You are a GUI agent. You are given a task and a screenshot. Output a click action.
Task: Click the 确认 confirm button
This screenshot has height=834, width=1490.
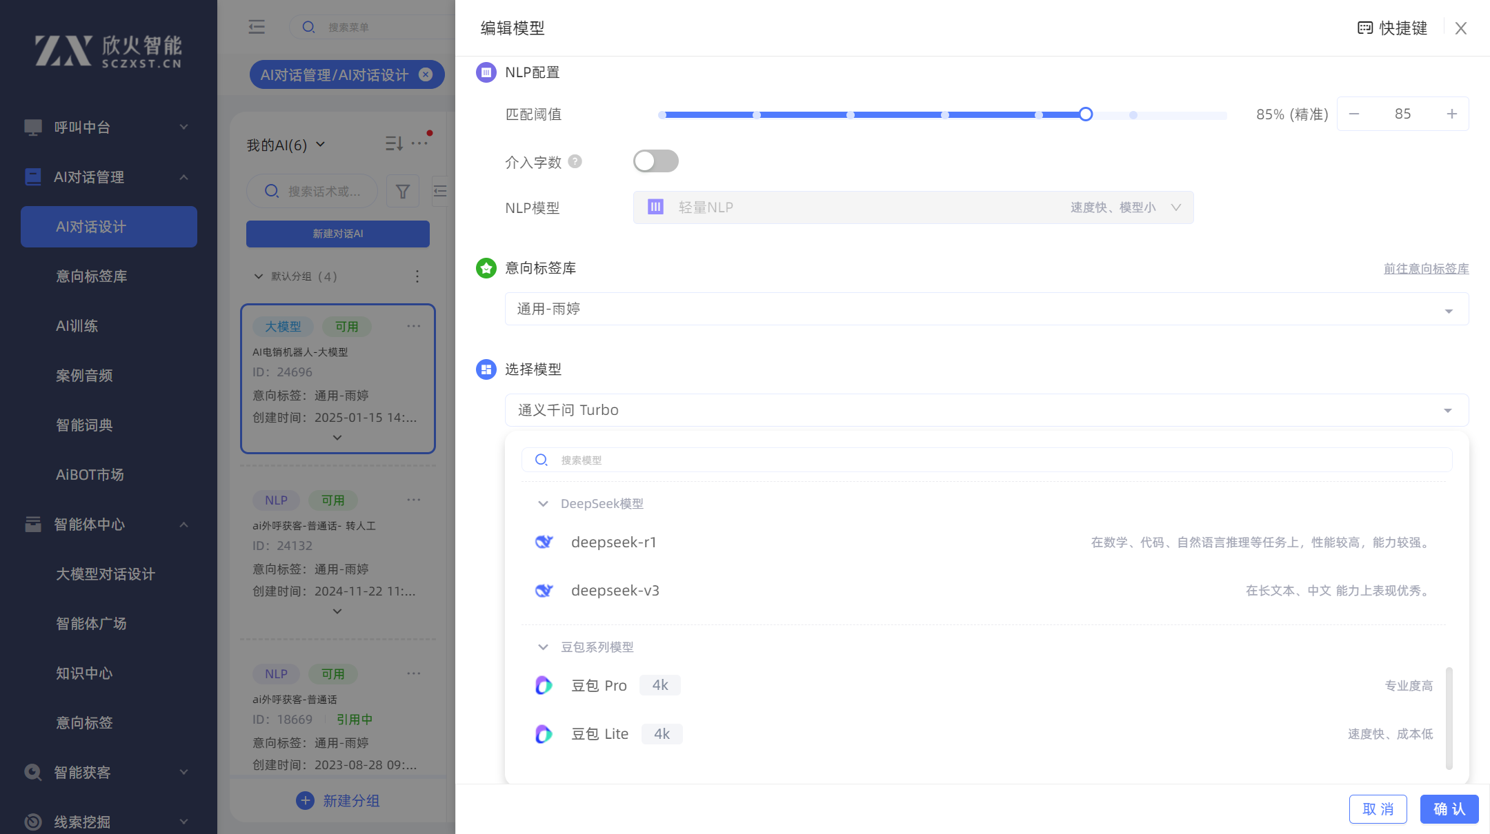point(1449,809)
